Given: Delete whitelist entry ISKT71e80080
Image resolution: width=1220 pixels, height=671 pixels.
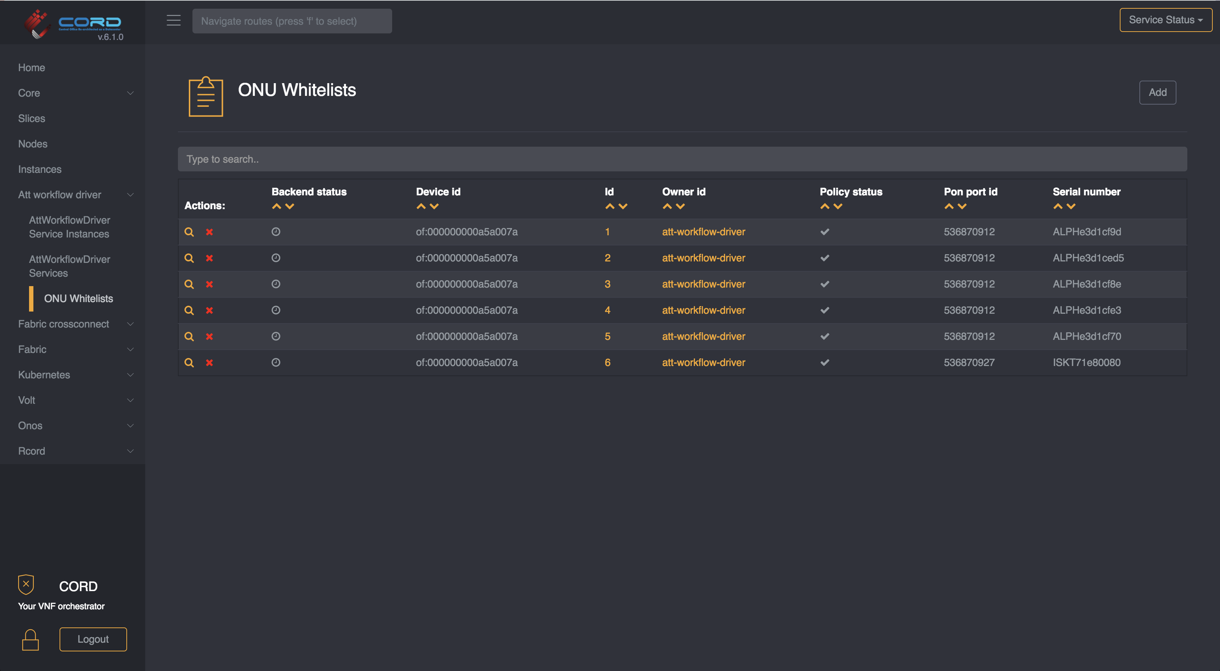Looking at the screenshot, I should pyautogui.click(x=210, y=362).
